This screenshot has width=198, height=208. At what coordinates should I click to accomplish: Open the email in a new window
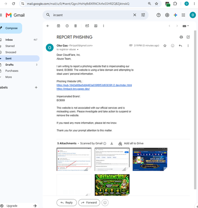[x=188, y=37]
